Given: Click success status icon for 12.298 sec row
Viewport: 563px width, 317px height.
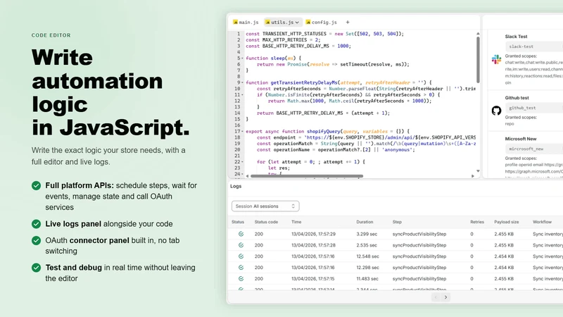Looking at the screenshot, I should click(x=241, y=268).
